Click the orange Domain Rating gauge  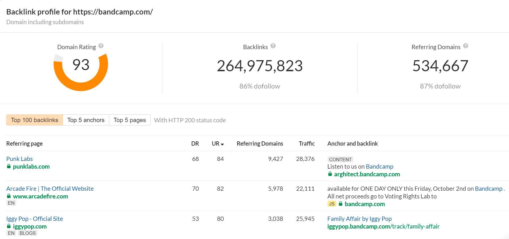point(81,87)
